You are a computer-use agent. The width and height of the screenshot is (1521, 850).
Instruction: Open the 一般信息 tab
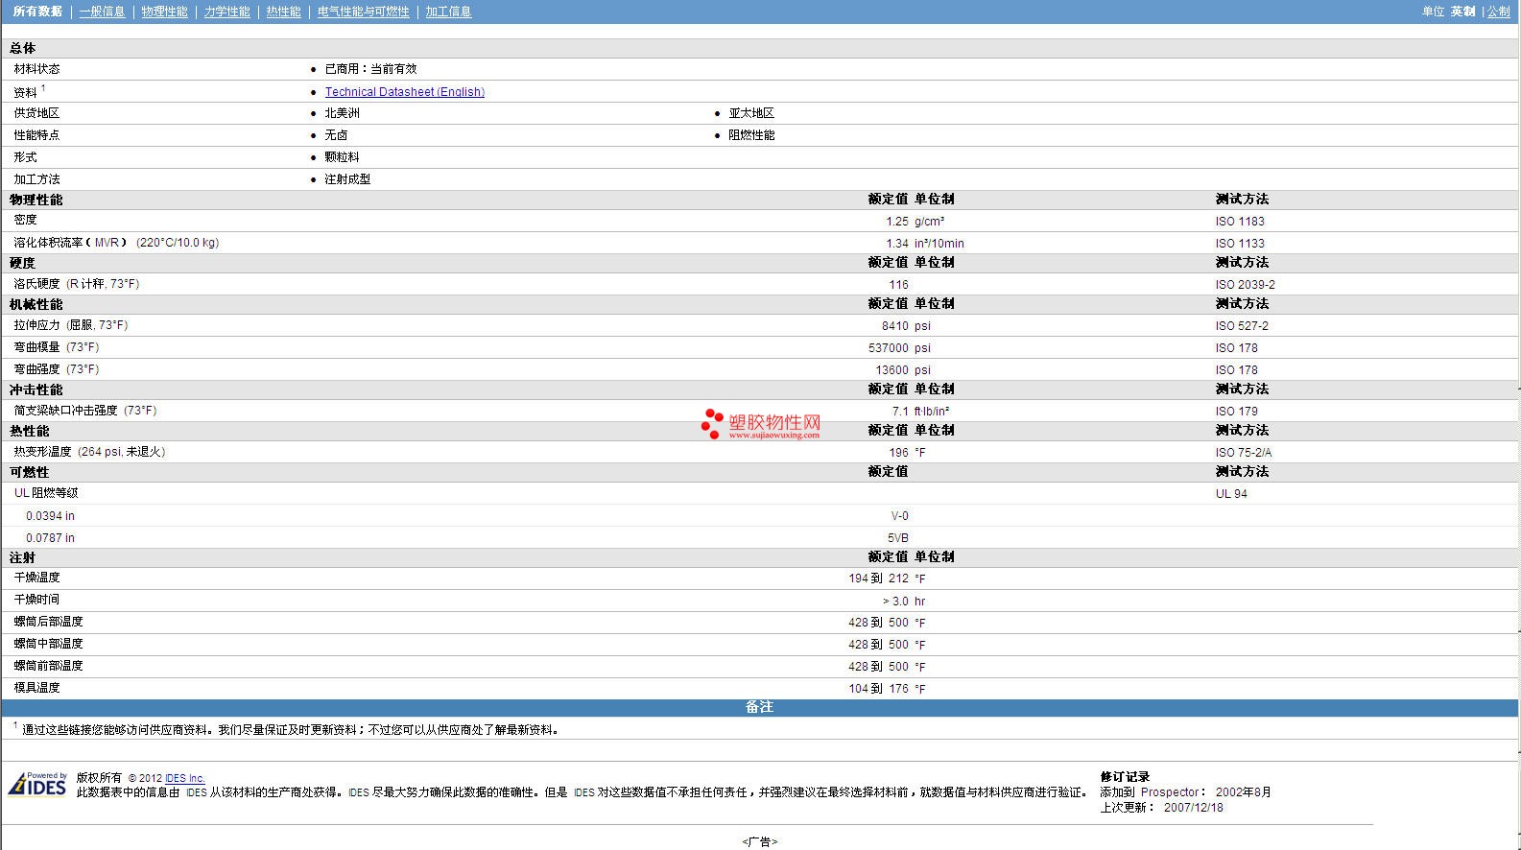[102, 12]
